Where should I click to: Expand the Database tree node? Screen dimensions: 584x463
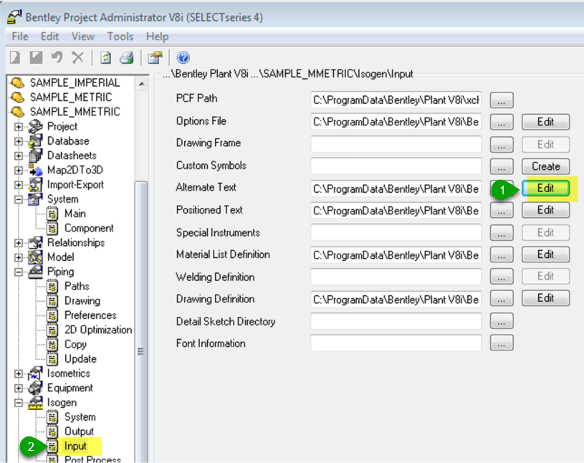tap(18, 141)
